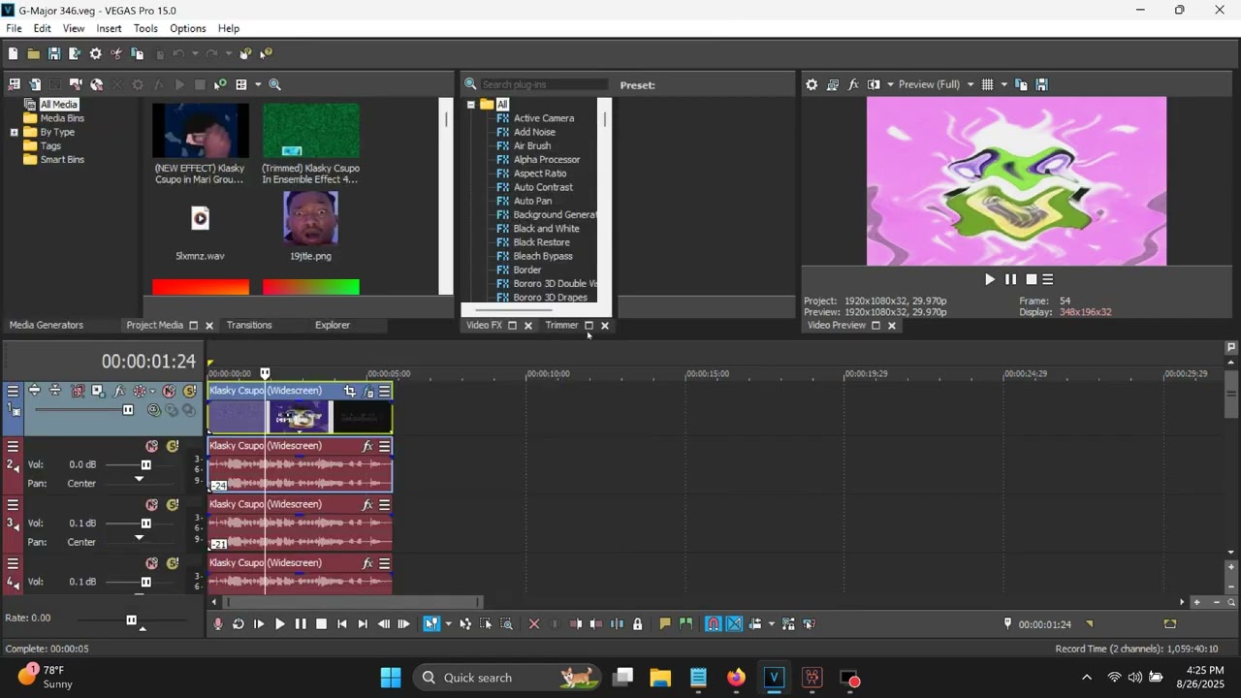Mute video track 1
1241x698 pixels.
pos(169,392)
